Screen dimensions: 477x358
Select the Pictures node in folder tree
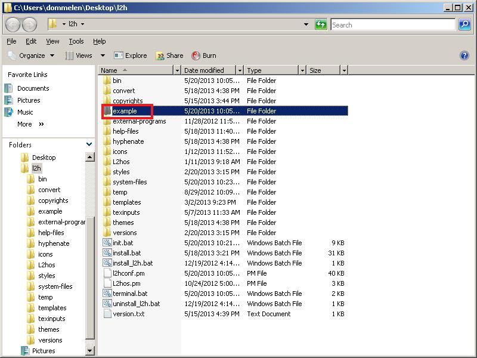coord(44,351)
